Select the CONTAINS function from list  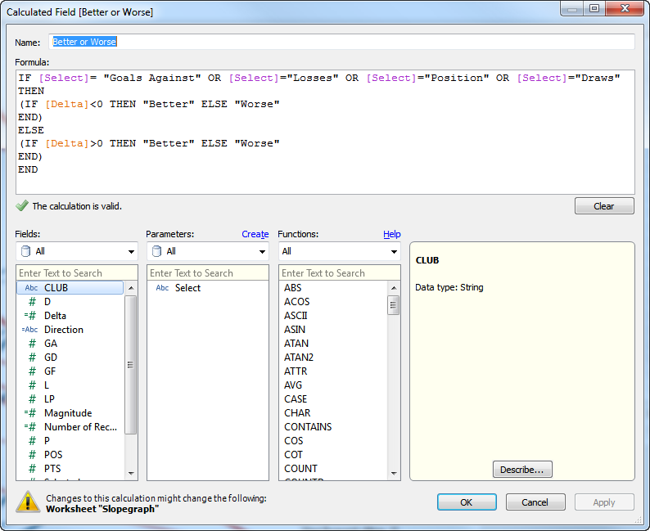[308, 427]
